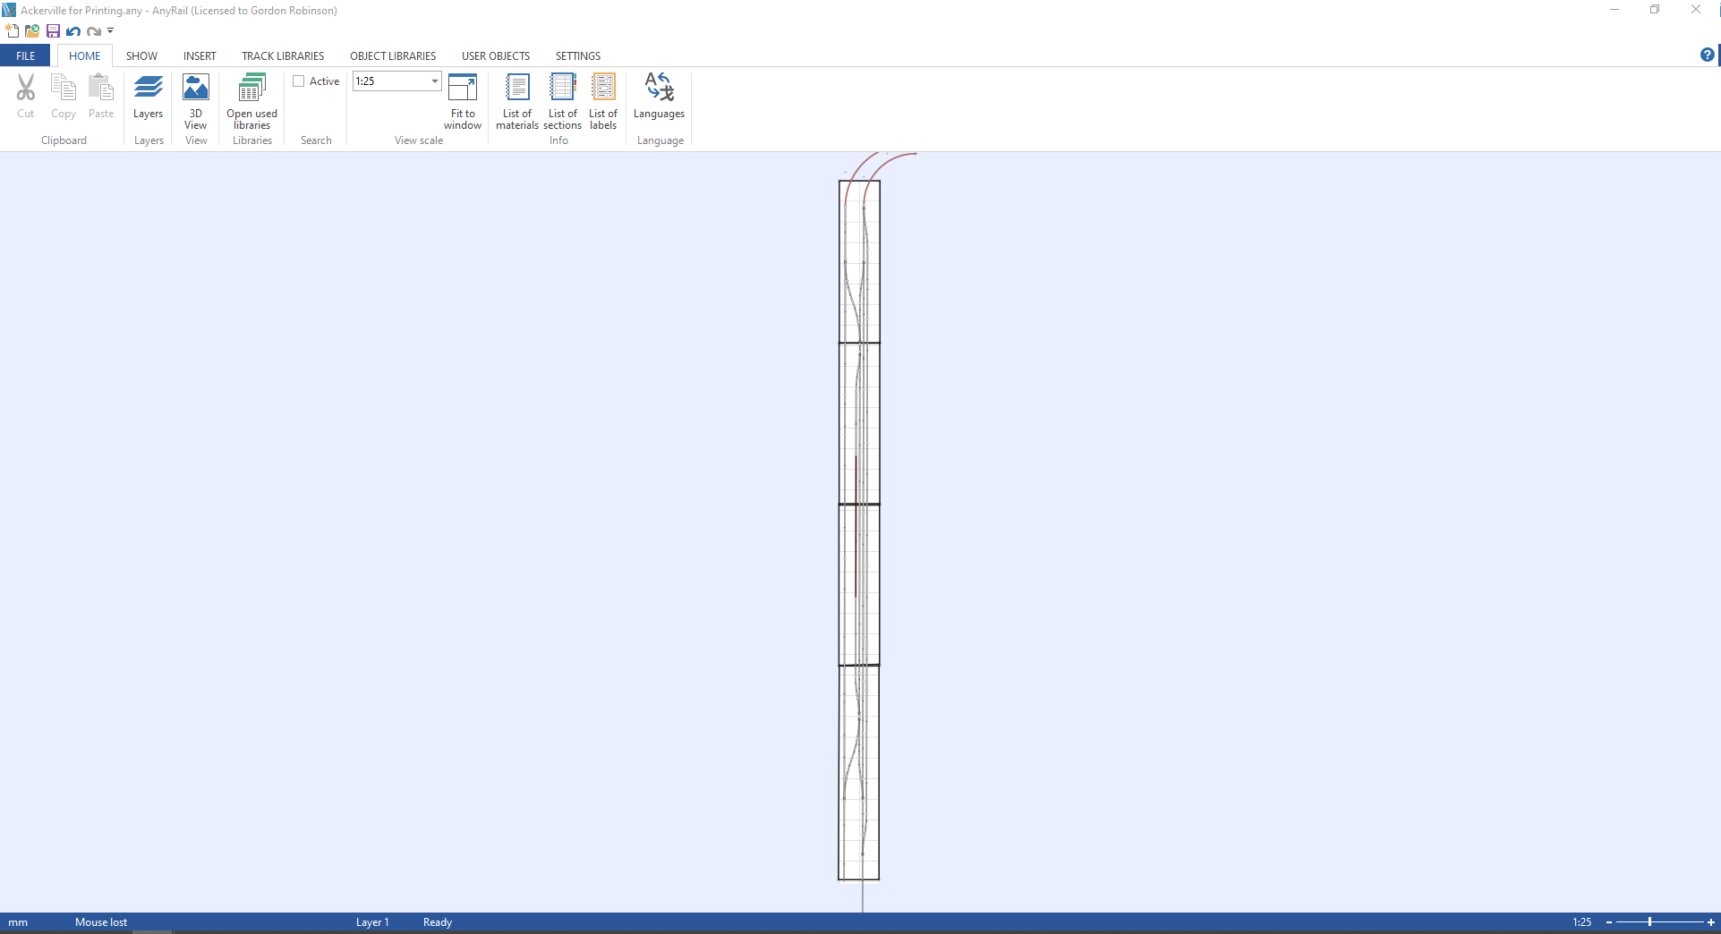Enable the Active search checkbox
The width and height of the screenshot is (1721, 934).
click(x=299, y=81)
